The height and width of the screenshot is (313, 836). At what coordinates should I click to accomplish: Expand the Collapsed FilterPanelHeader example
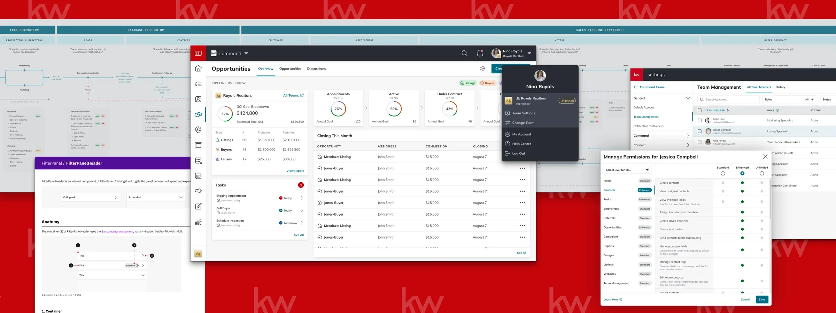(90, 197)
